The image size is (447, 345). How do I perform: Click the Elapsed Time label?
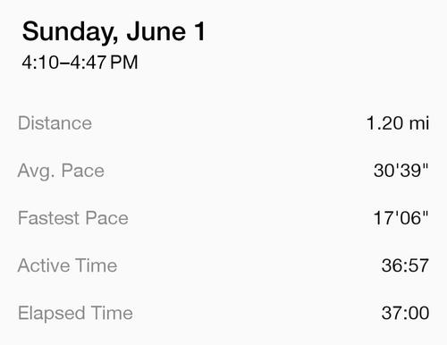pos(75,314)
